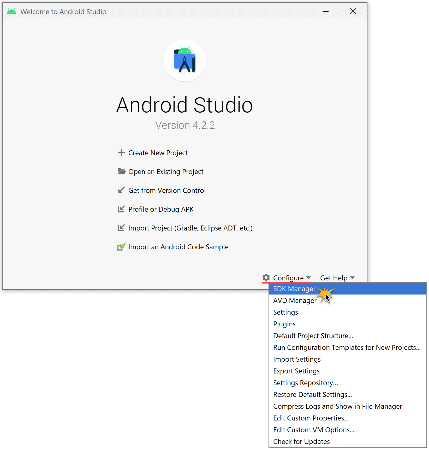Click the Profile or Debug APK icon
This screenshot has height=450, width=429.
(121, 209)
